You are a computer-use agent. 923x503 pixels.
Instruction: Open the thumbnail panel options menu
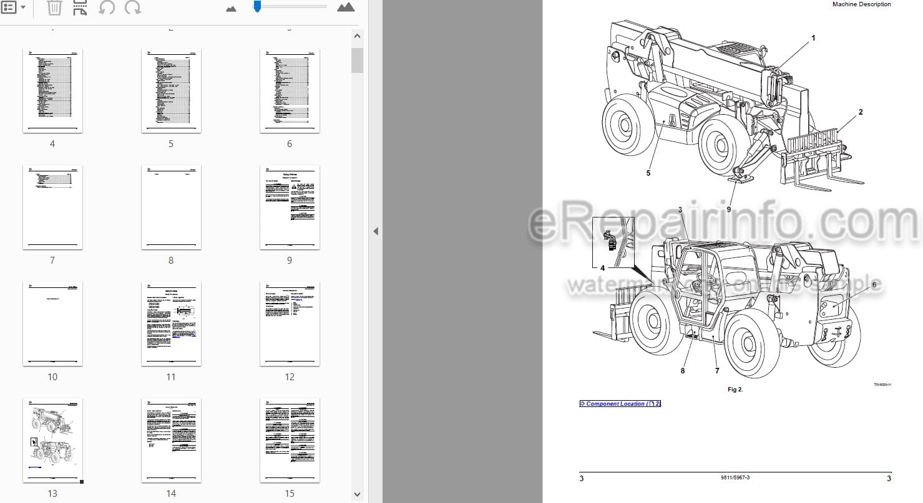pyautogui.click(x=13, y=7)
